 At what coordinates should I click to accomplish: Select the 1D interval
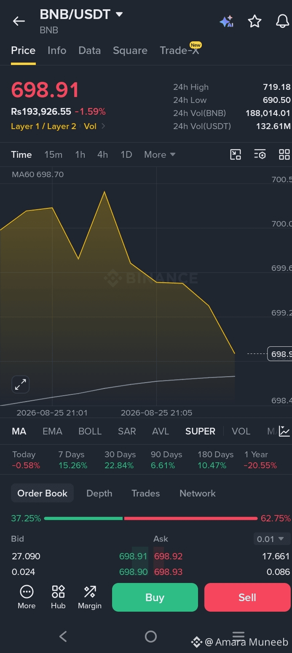coord(126,154)
